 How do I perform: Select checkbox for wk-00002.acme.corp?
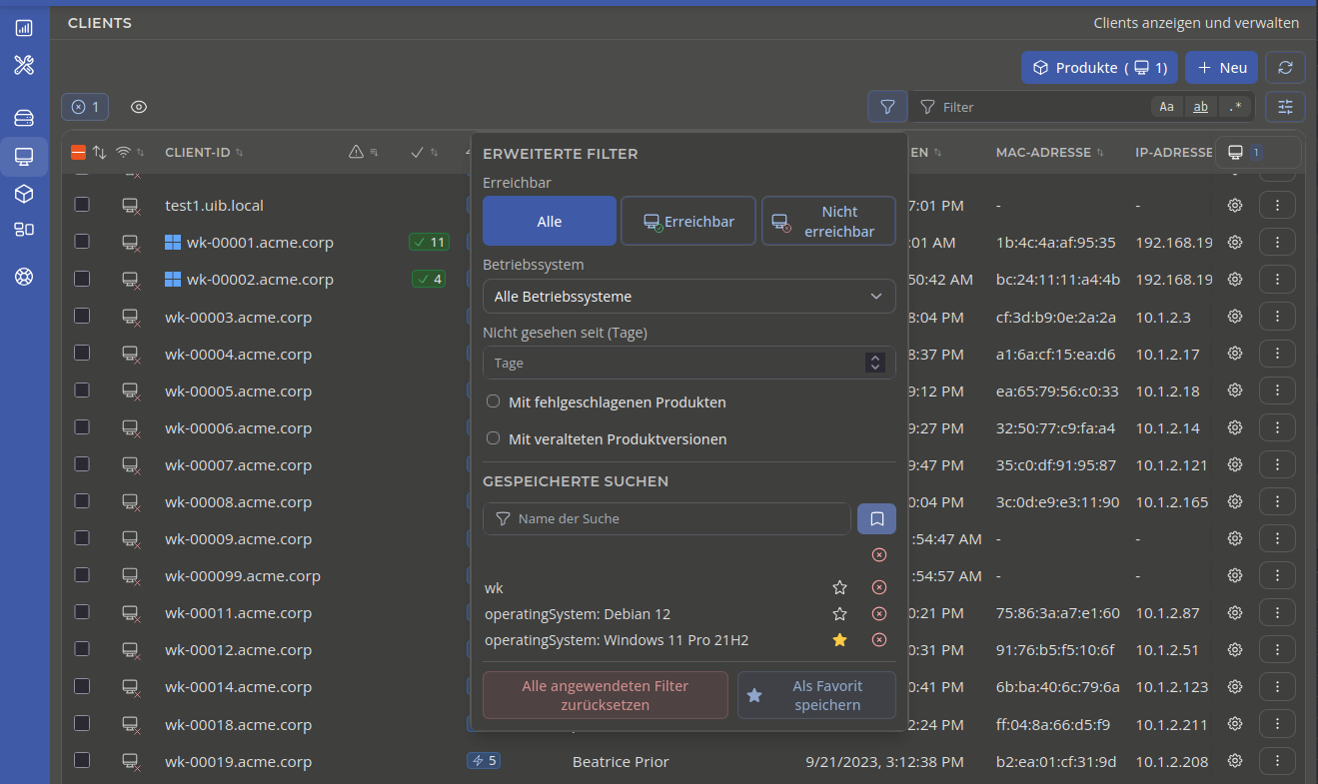(x=82, y=279)
